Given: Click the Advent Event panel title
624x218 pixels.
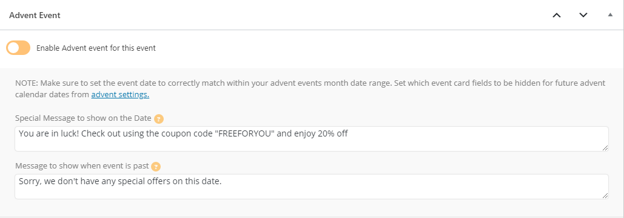Looking at the screenshot, I should [35, 16].
